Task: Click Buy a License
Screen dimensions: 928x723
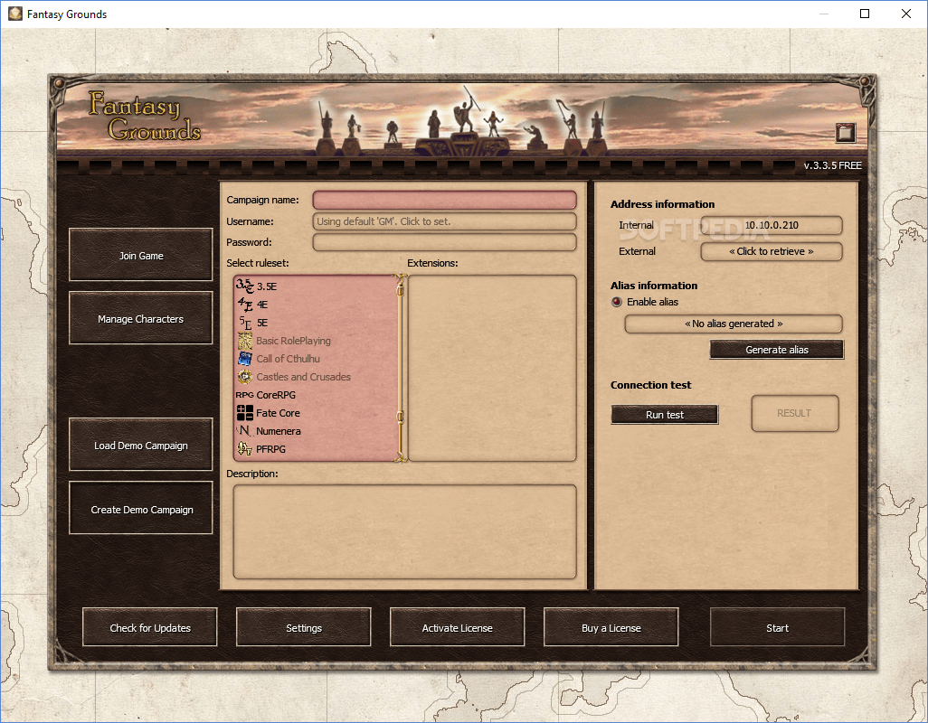Action: point(611,627)
